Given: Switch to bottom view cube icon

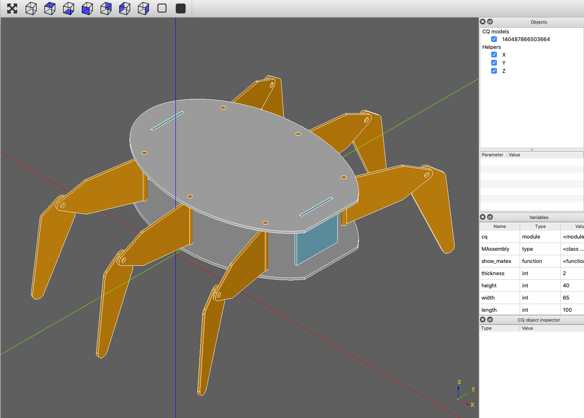Looking at the screenshot, I should coord(68,9).
